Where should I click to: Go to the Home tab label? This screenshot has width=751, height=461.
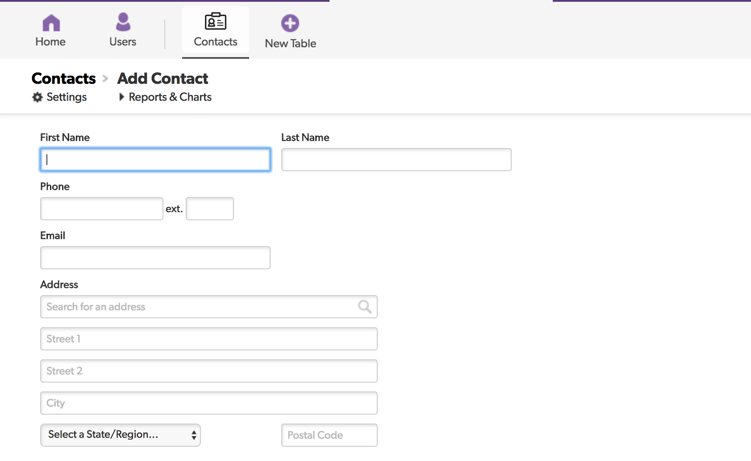[x=50, y=42]
